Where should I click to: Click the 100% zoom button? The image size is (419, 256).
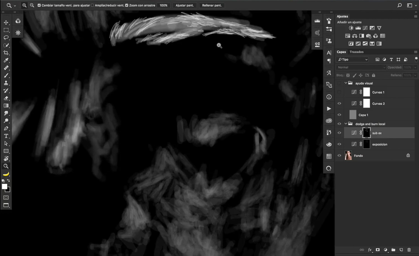coord(164,5)
